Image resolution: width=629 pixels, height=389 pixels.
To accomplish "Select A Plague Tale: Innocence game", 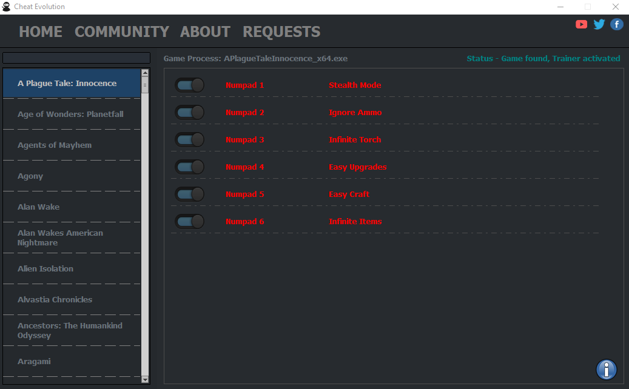I will click(x=72, y=84).
